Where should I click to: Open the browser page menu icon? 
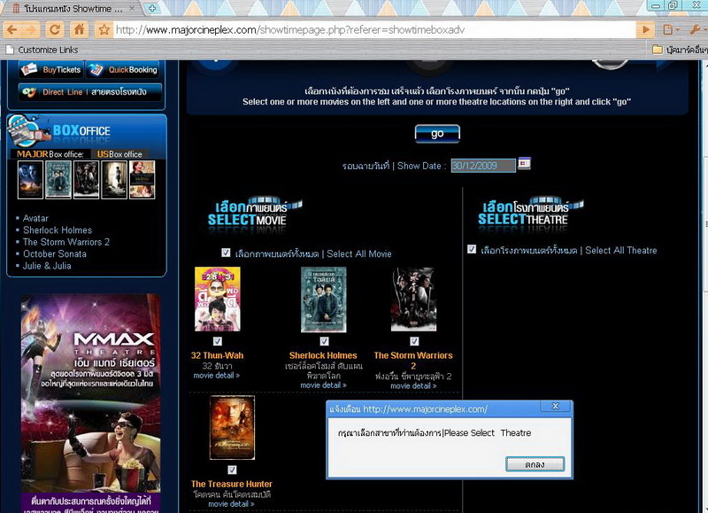670,30
